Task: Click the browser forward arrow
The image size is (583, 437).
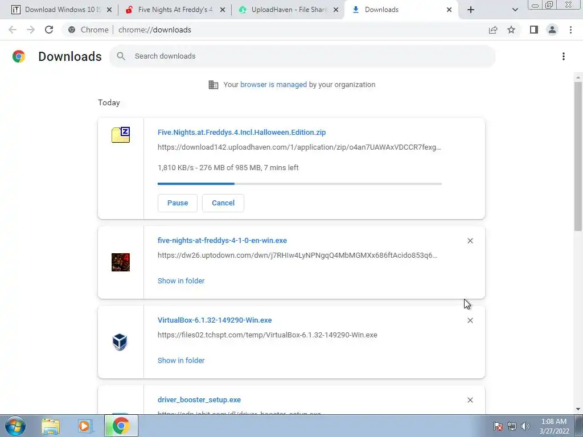Action: [31, 30]
